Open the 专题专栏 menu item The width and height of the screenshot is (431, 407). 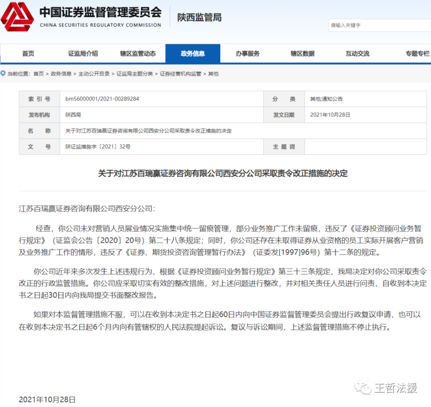click(x=418, y=53)
